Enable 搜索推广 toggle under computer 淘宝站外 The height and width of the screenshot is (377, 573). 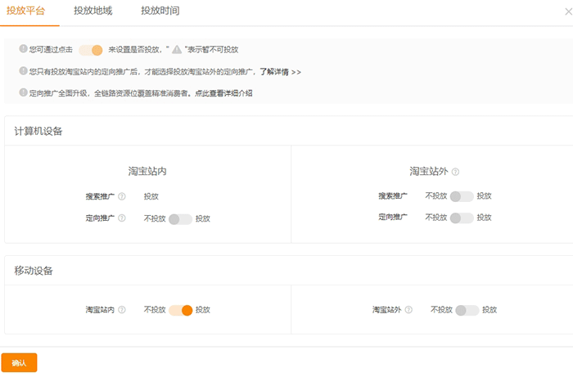pyautogui.click(x=462, y=196)
